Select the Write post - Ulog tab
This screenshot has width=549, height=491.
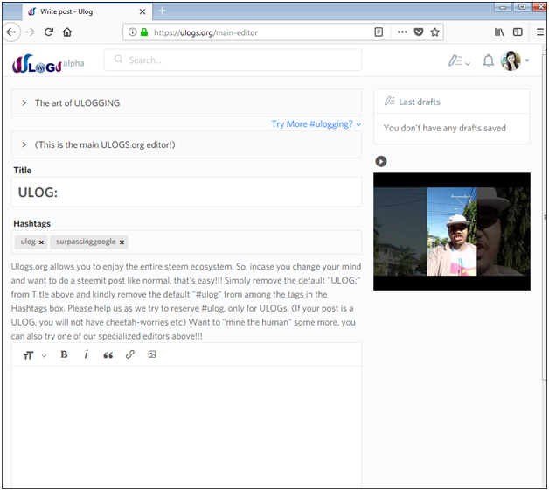[x=87, y=11]
